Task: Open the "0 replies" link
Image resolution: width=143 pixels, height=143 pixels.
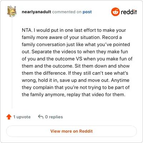Action: [x=54, y=117]
